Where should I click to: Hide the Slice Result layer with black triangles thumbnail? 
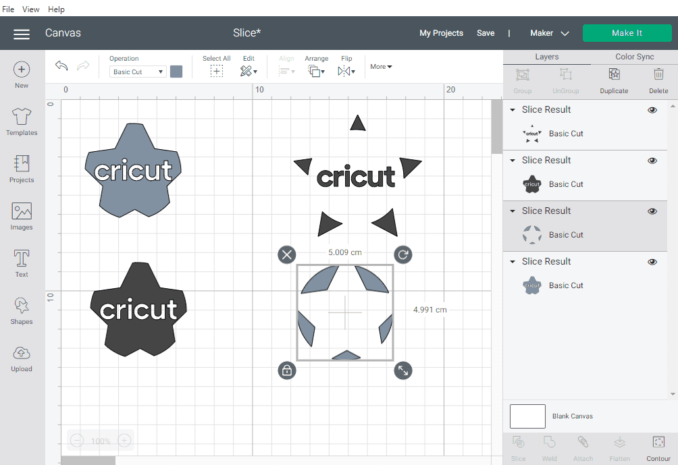(x=652, y=110)
